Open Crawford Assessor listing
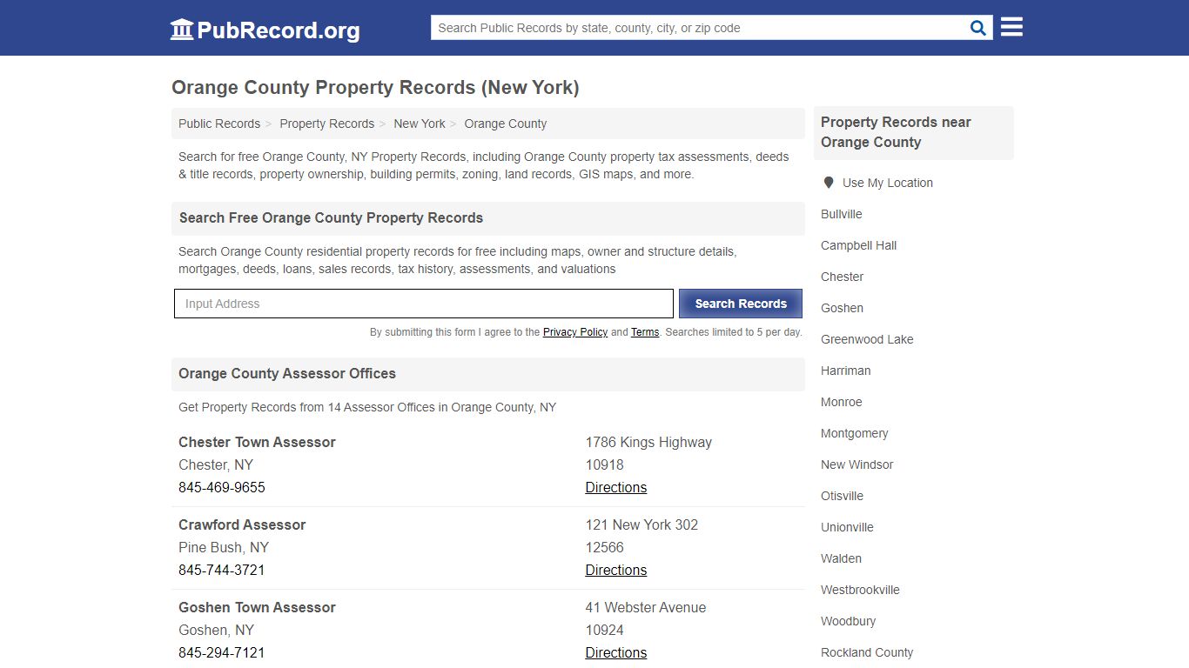 tap(242, 524)
